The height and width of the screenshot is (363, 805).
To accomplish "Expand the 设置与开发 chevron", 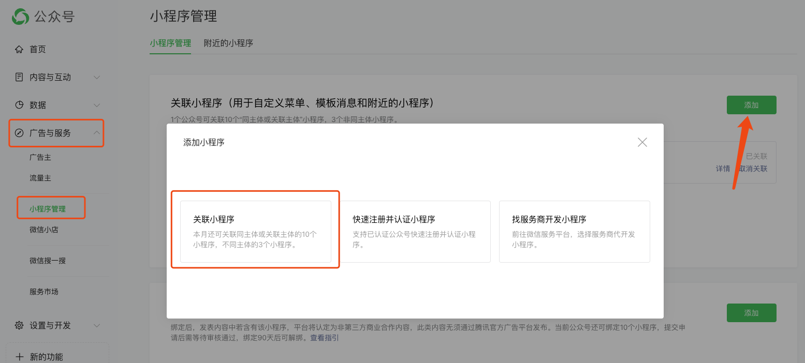I will tap(97, 325).
